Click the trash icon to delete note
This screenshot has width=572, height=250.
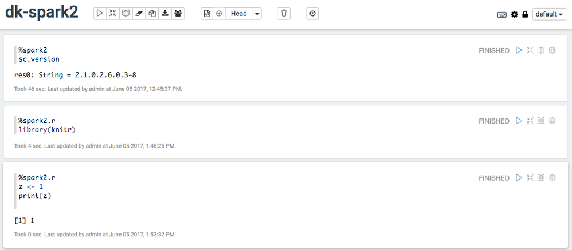[x=284, y=13]
